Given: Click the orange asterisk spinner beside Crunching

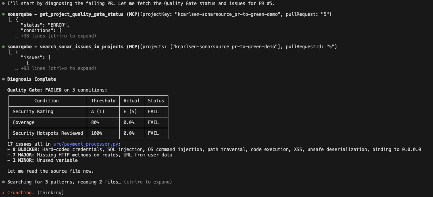Looking at the screenshot, I should [x=3, y=192].
